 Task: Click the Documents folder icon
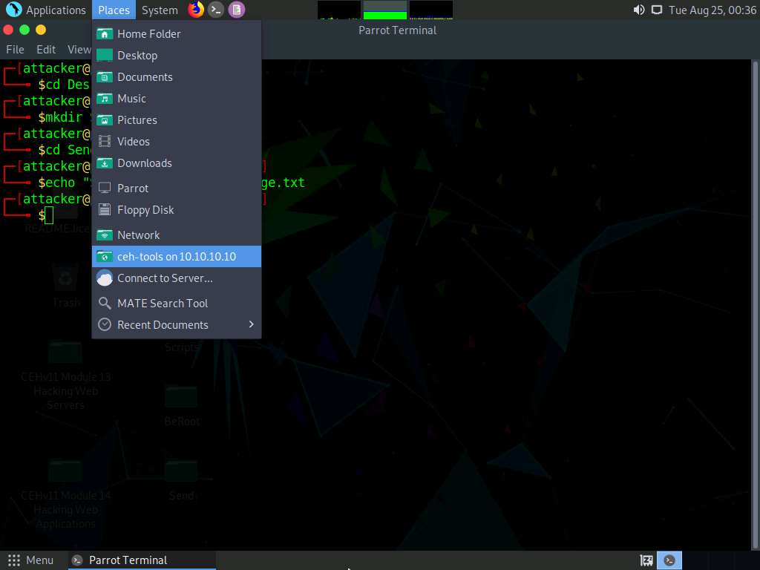coord(105,77)
